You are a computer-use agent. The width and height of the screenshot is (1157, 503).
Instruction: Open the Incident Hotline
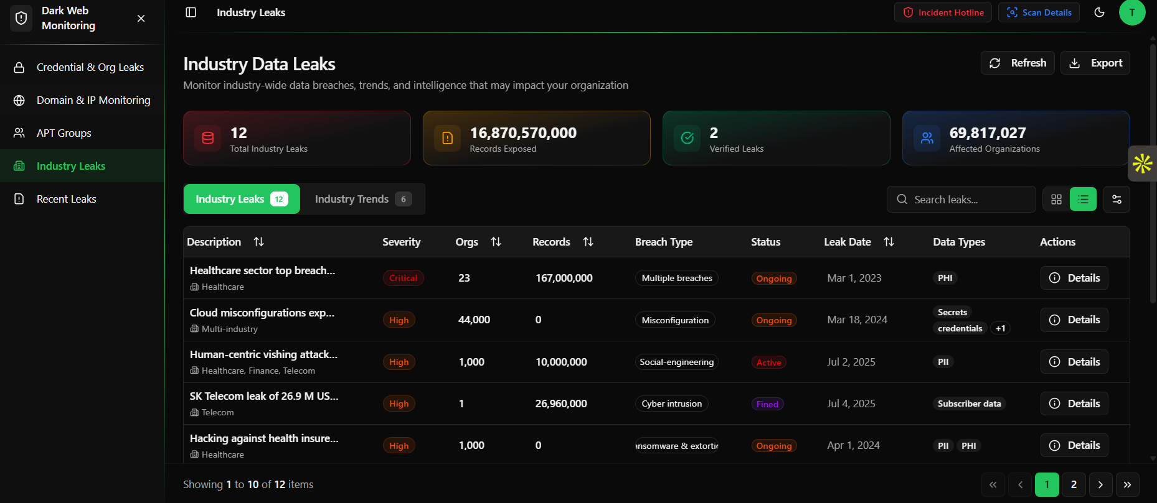tap(943, 12)
